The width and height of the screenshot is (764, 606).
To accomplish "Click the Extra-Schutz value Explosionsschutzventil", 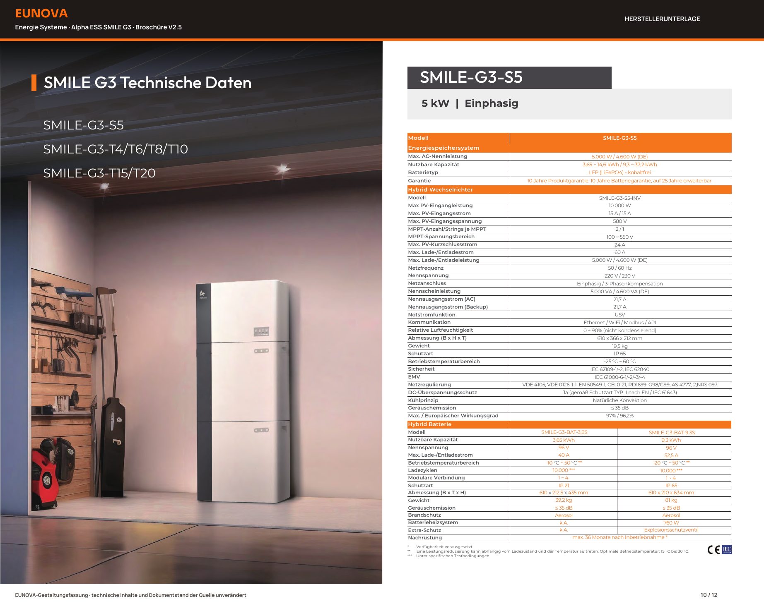I will (671, 530).
